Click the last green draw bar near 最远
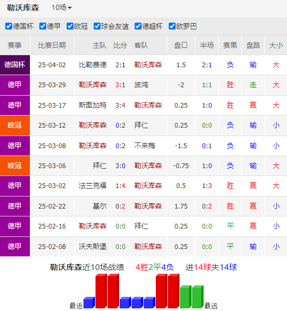This screenshot has height=311, width=287. (x=198, y=297)
